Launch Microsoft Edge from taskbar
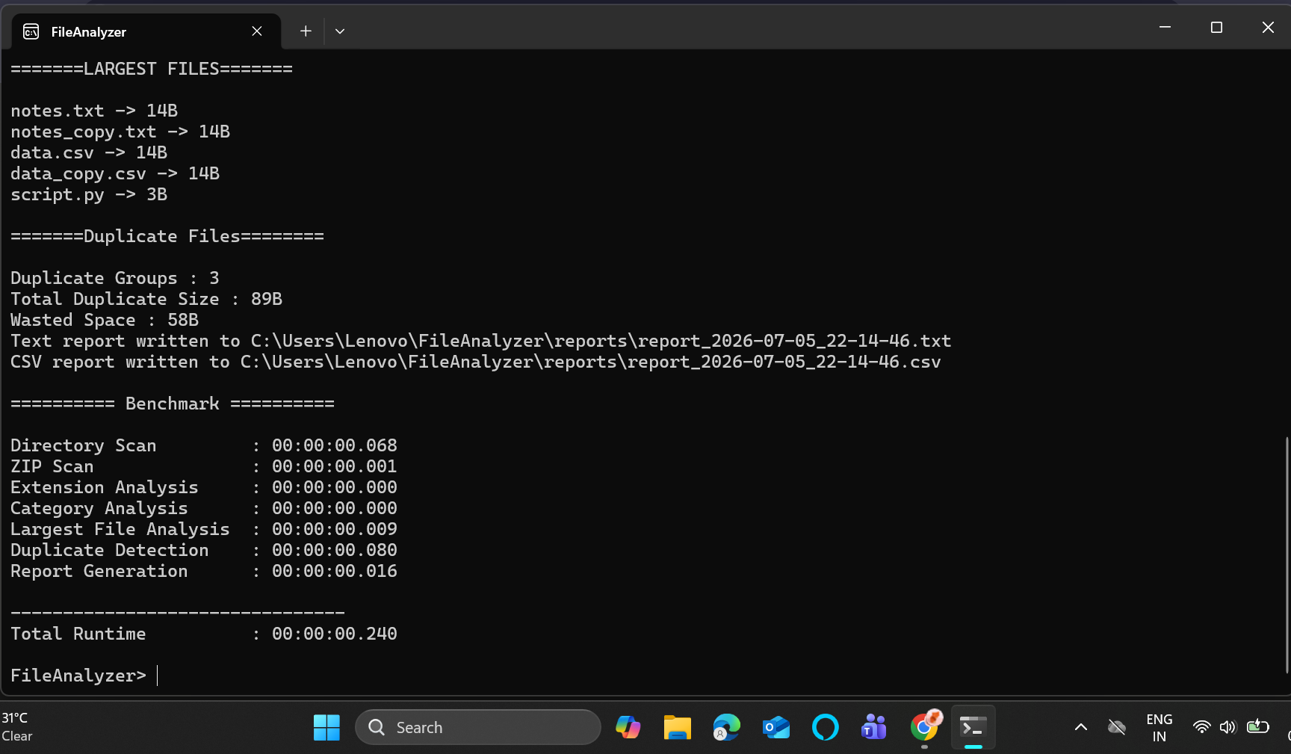 pos(726,727)
